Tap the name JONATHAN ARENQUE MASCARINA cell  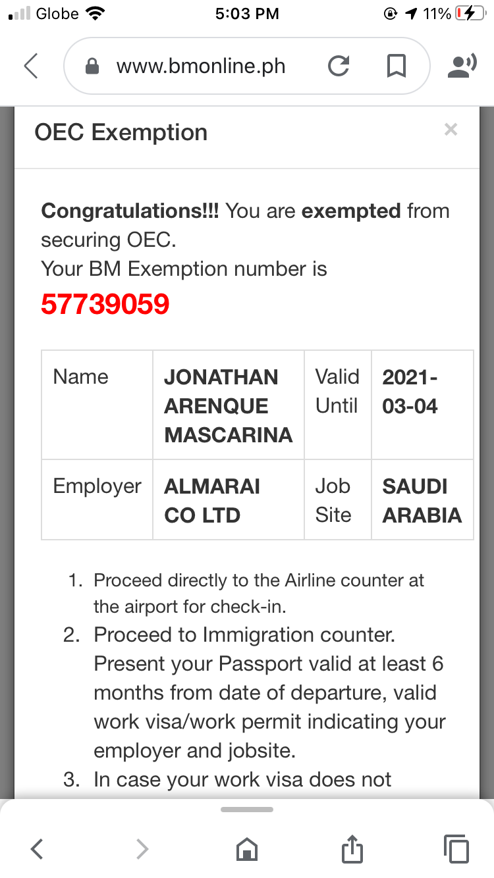click(229, 405)
